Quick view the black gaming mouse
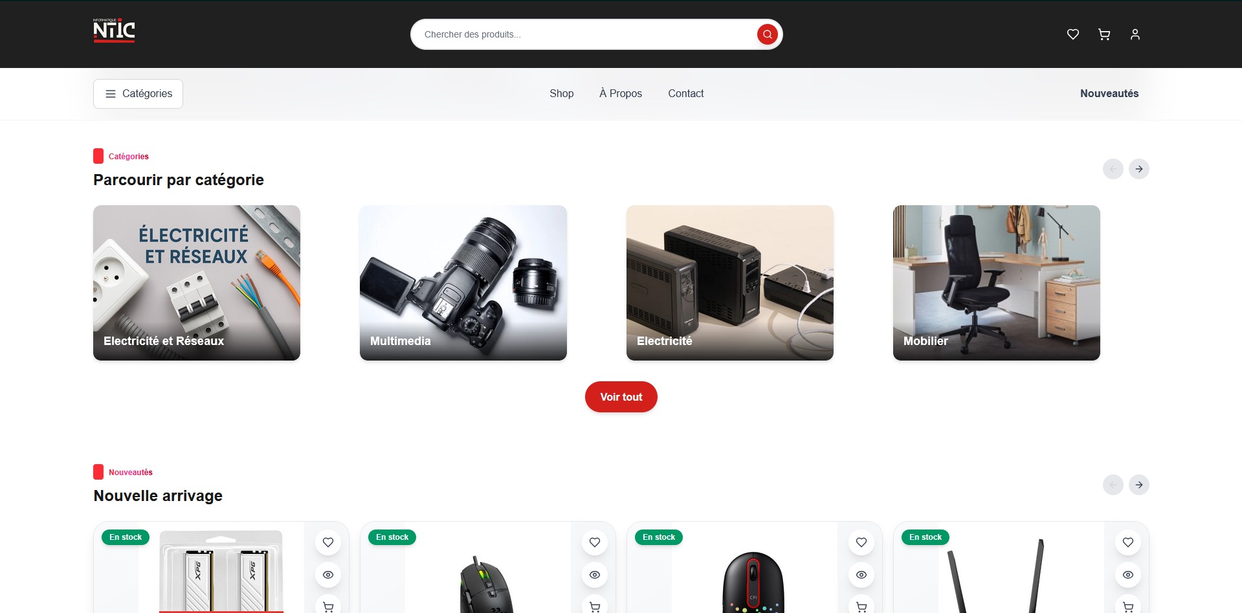 point(595,575)
